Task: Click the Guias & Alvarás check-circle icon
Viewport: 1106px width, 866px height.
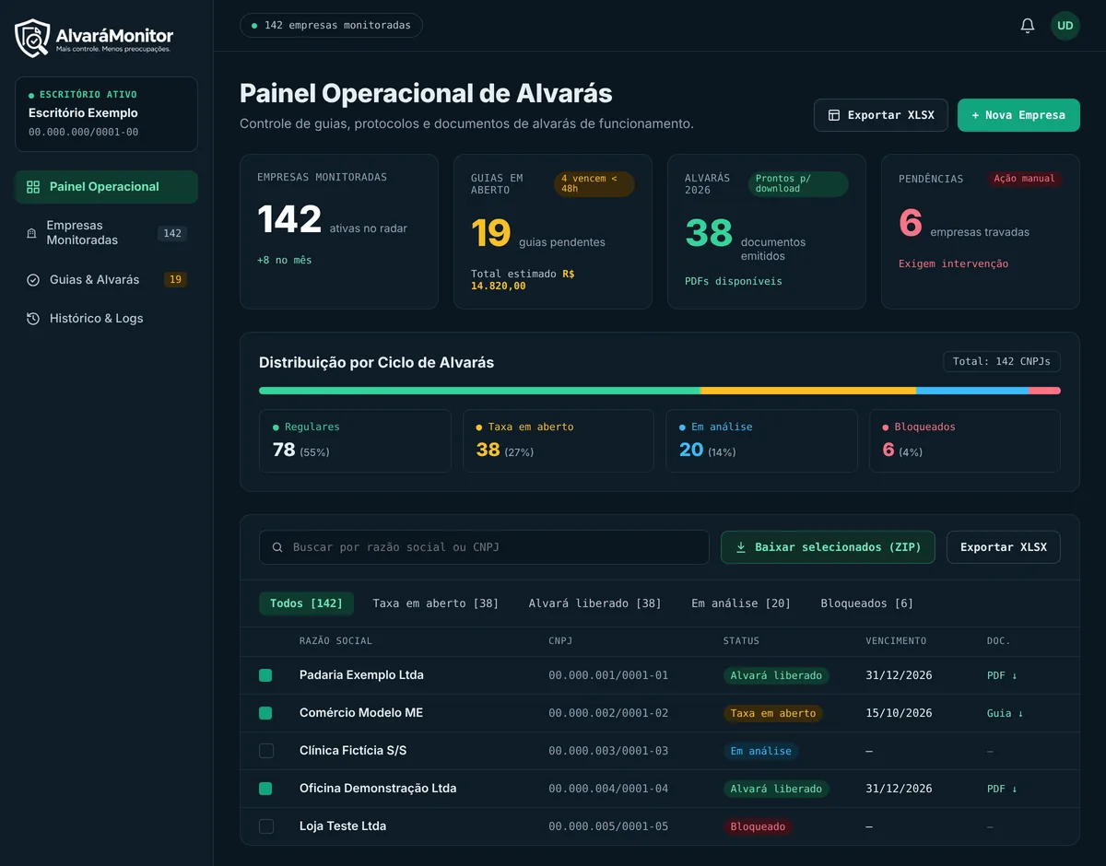Action: [x=33, y=280]
